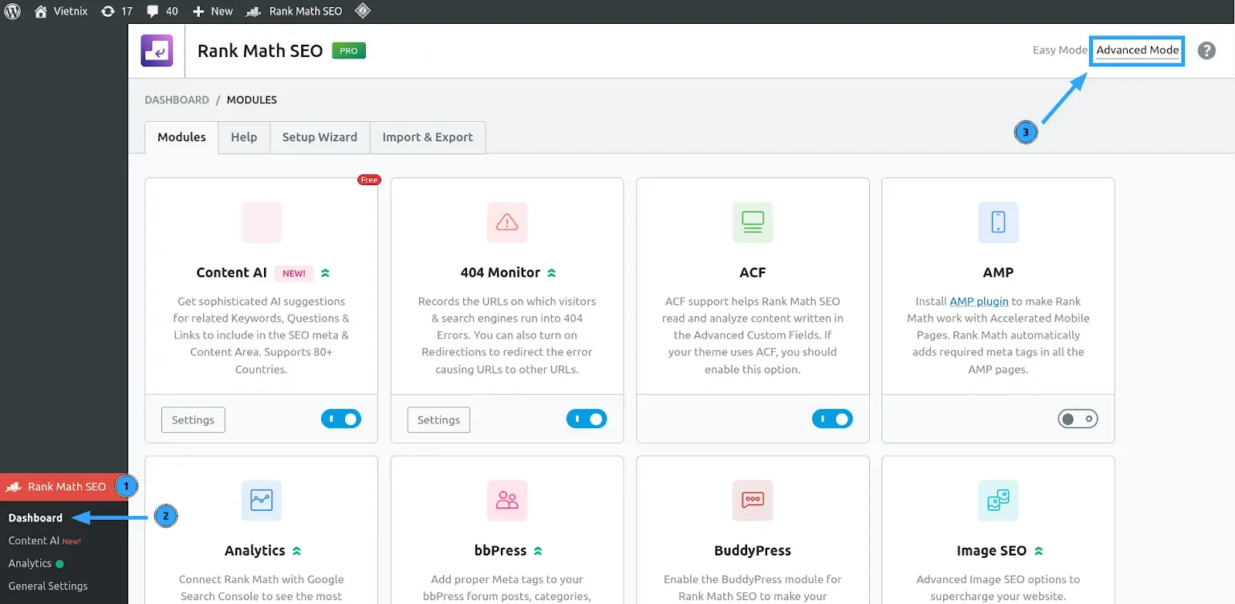Open the Import & Export tab

tap(428, 137)
